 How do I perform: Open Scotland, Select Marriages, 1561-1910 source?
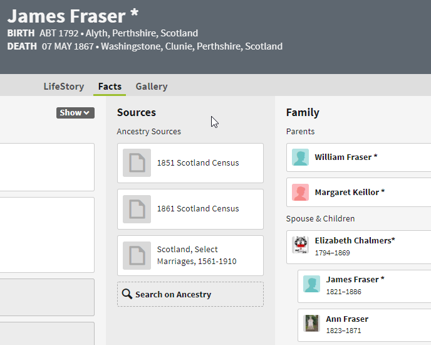196,255
